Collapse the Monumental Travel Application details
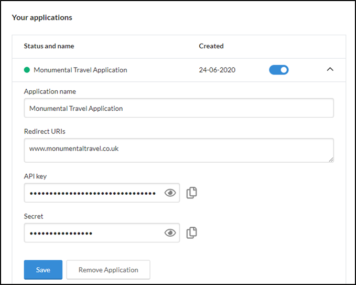 [330, 69]
